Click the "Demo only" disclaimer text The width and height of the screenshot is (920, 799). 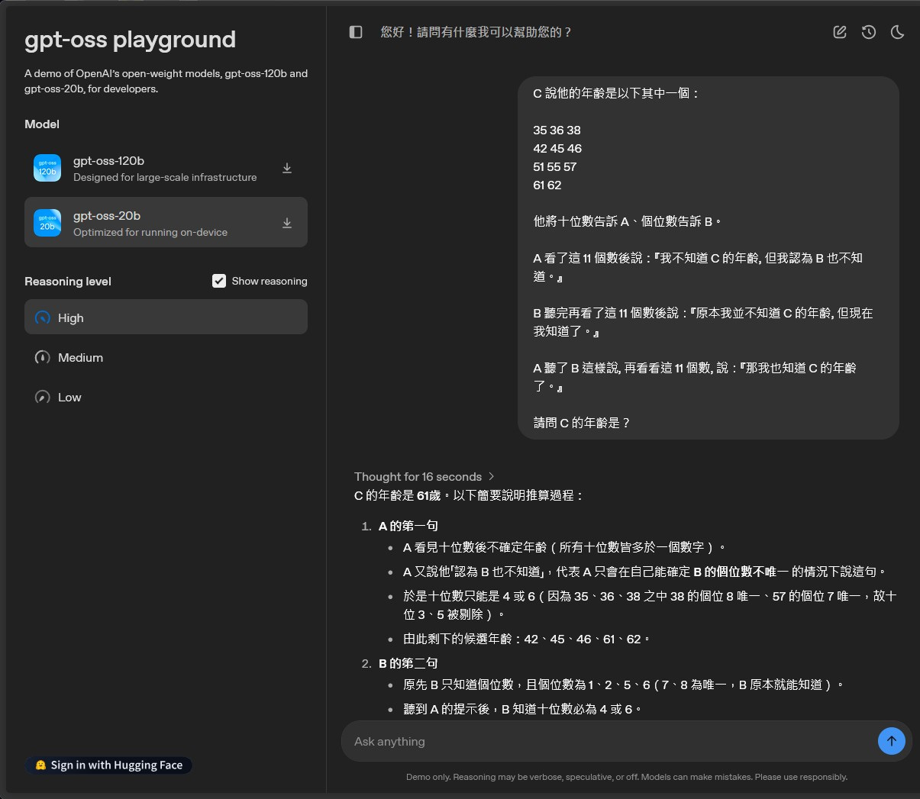pyautogui.click(x=627, y=777)
